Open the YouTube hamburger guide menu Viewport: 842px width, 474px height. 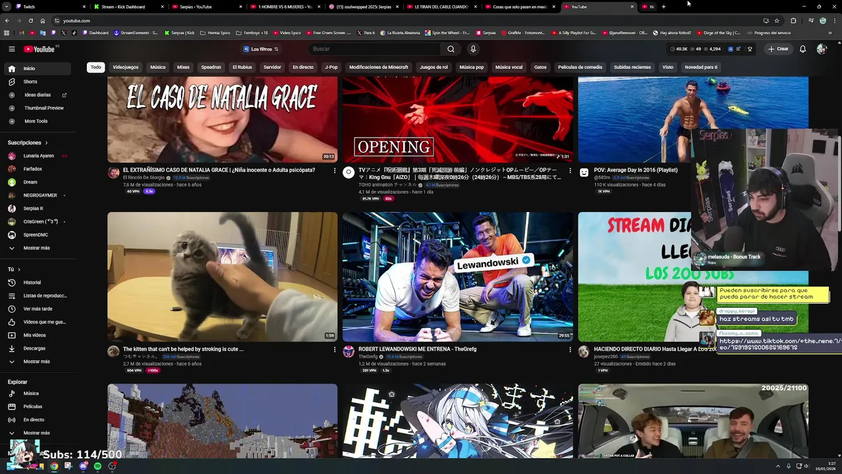tap(12, 49)
